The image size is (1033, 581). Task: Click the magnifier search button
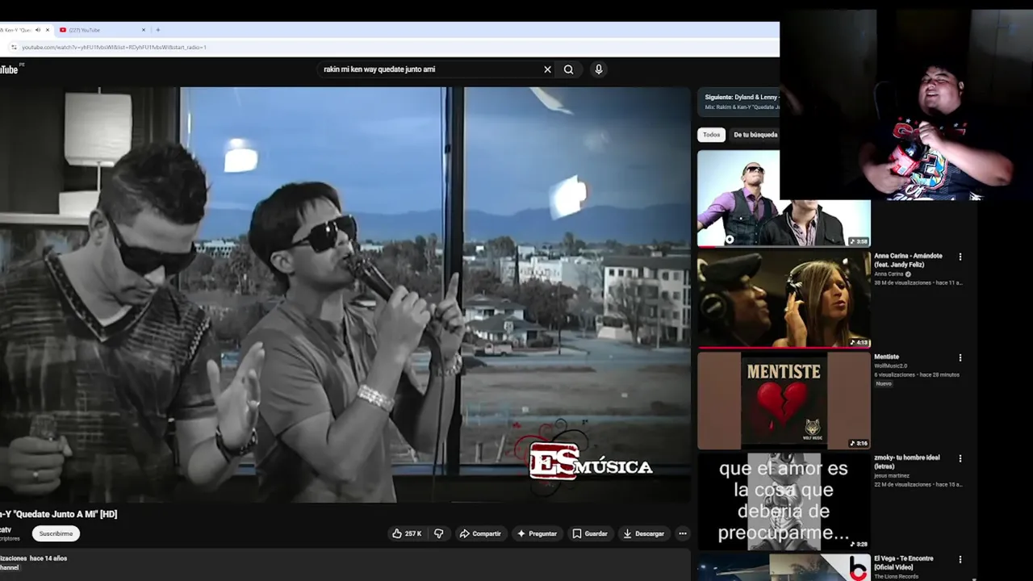point(569,69)
